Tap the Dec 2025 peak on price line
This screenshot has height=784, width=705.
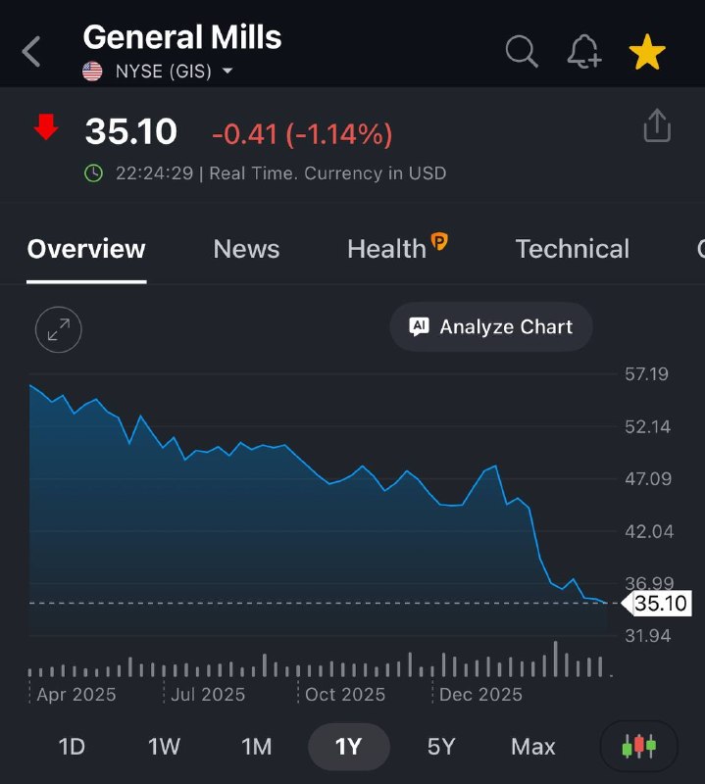tap(495, 466)
